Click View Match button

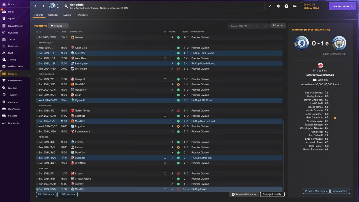coord(340,191)
